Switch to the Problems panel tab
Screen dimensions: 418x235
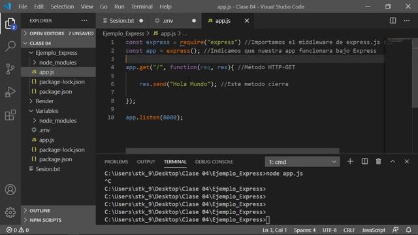(116, 162)
